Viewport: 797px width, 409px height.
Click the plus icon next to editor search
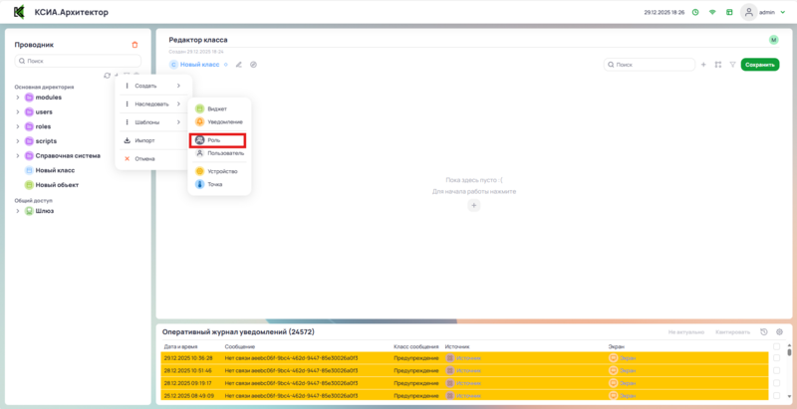click(x=703, y=65)
